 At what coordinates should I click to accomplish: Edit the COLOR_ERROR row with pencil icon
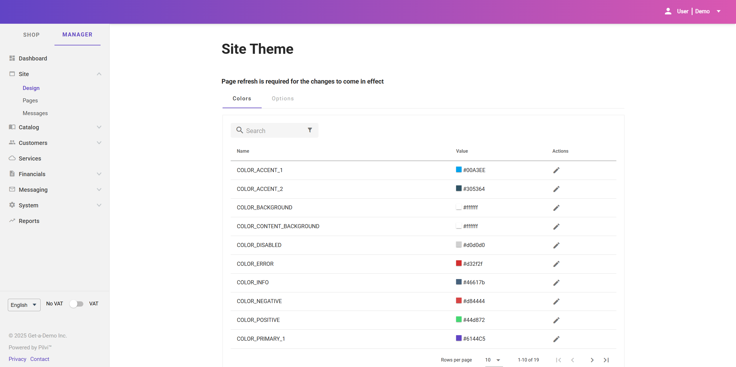click(x=556, y=264)
